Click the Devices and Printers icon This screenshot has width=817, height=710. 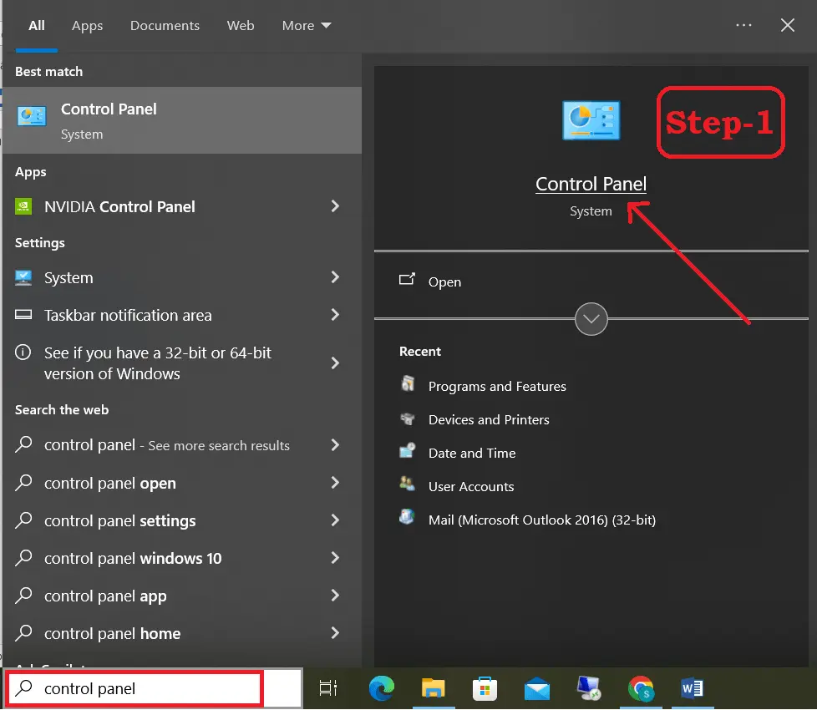tap(408, 418)
